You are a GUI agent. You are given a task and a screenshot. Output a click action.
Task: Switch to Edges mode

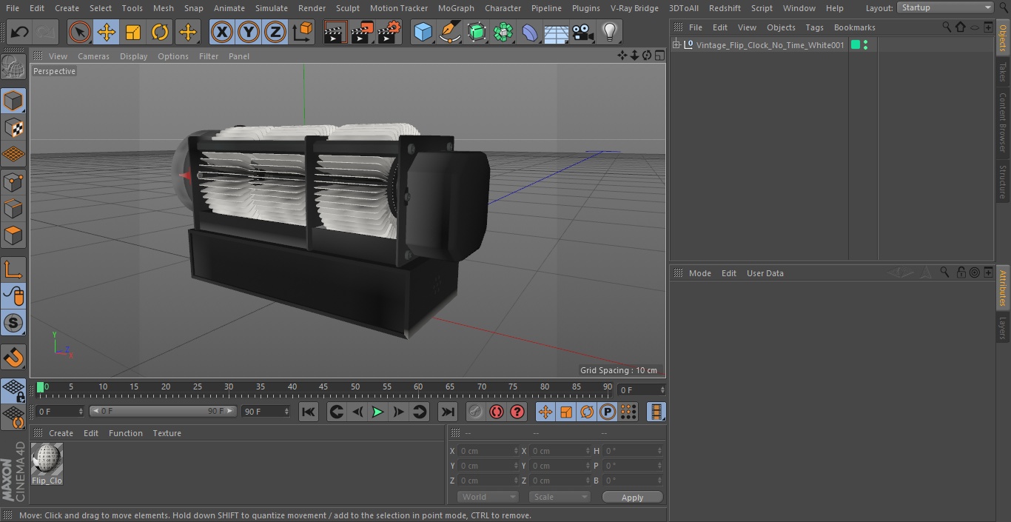tap(13, 209)
